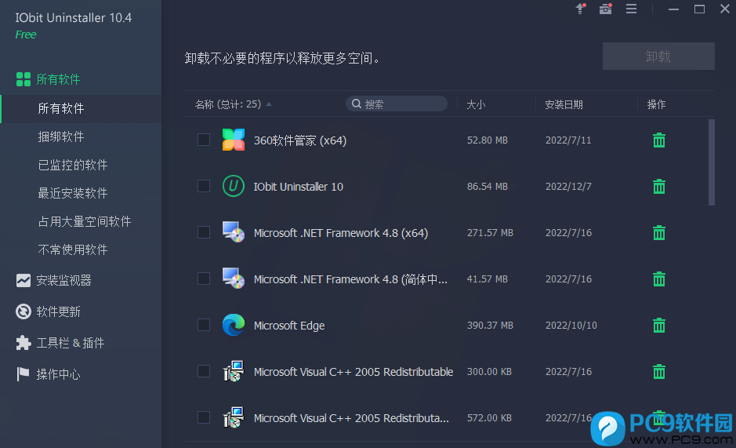Check the Microsoft Edge checkbox
736x448 pixels.
point(204,325)
